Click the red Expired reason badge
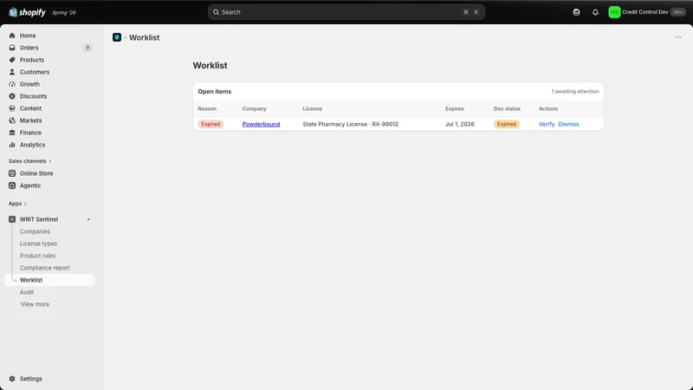 pyautogui.click(x=210, y=124)
